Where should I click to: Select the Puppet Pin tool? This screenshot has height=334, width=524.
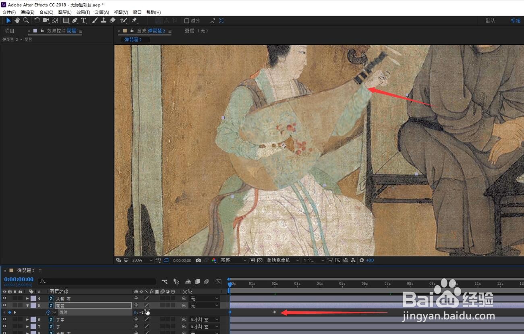click(134, 20)
